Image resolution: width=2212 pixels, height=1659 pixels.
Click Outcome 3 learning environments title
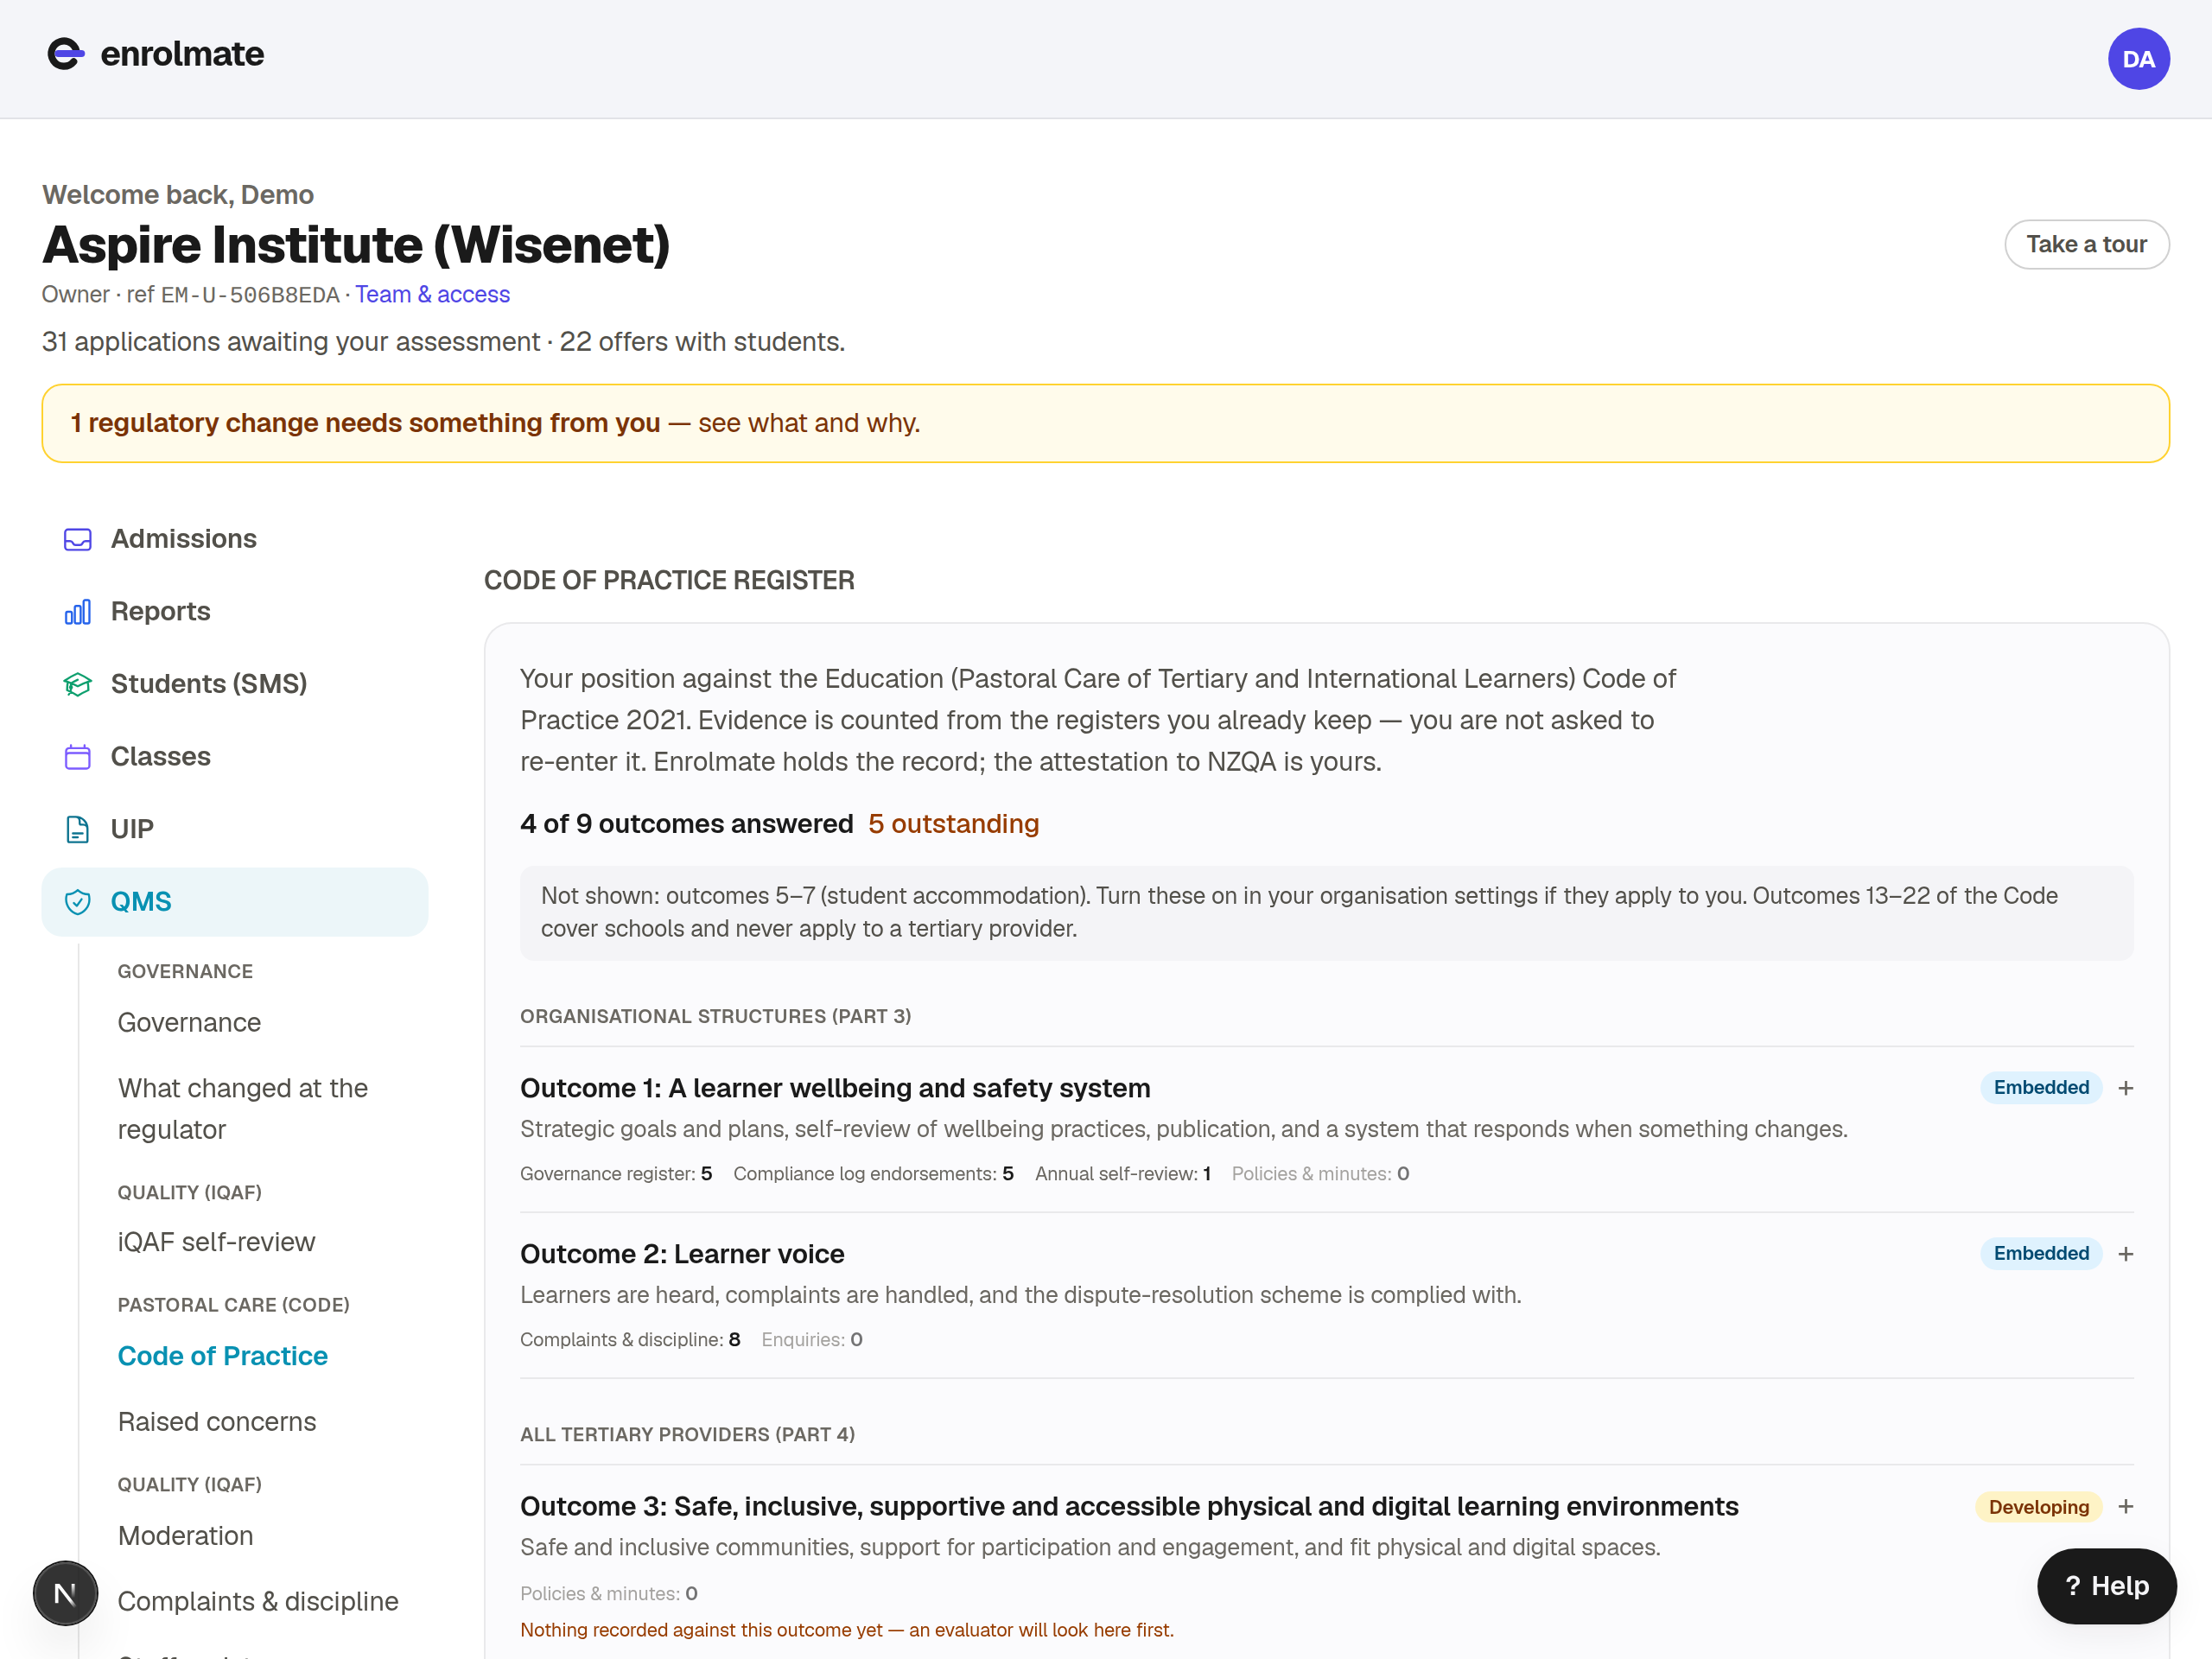(1129, 1507)
